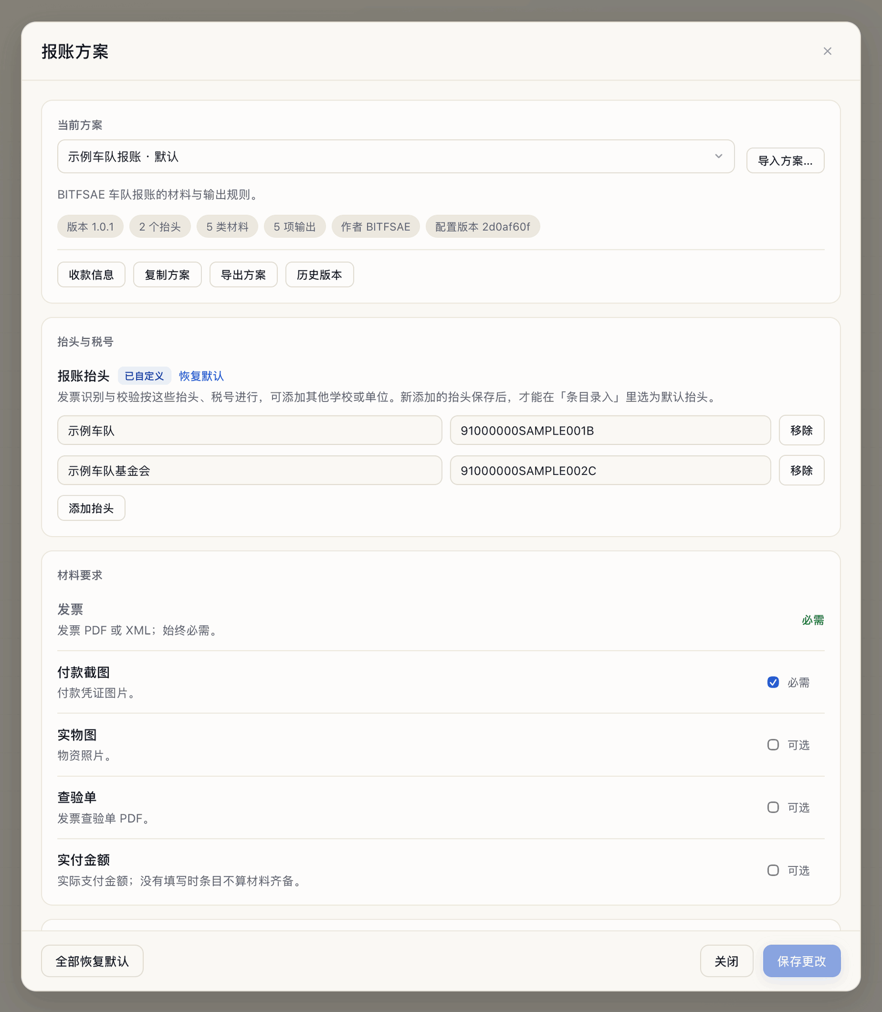Viewport: 882px width, 1012px height.
Task: Click the 导出方案 button
Action: coord(243,274)
